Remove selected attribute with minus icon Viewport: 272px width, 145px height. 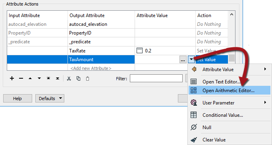21,78
